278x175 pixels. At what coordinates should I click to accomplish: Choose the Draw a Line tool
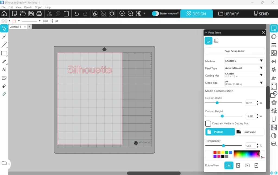[4, 45]
